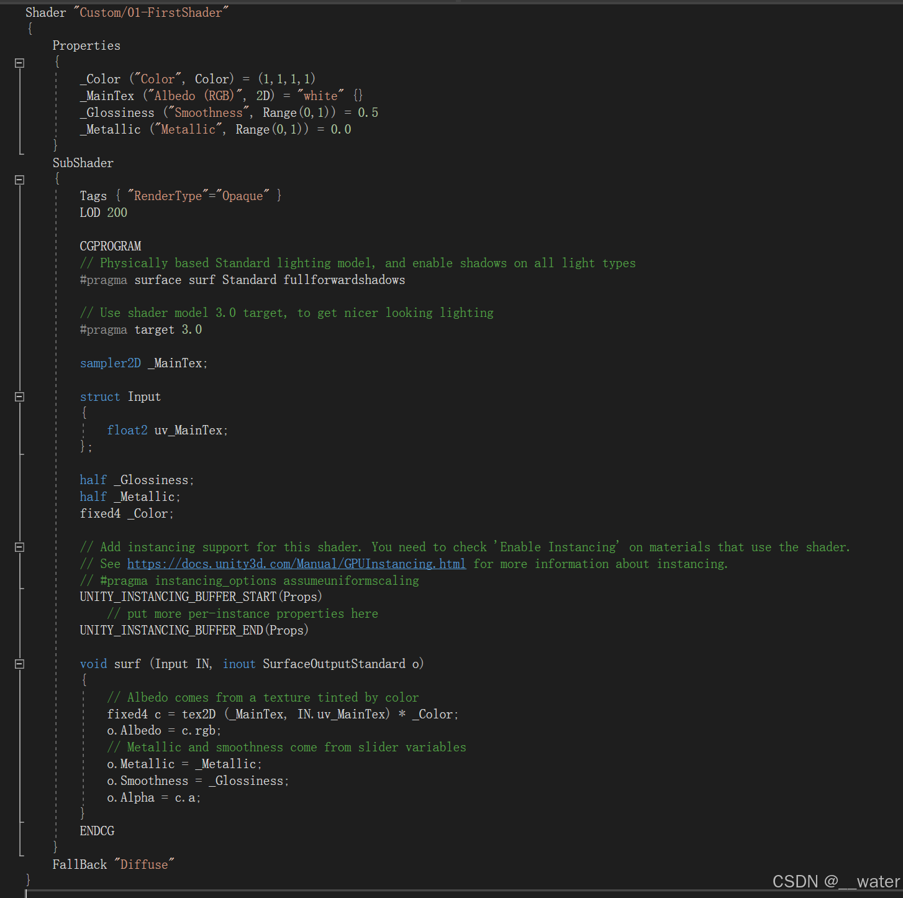
Task: Click the comment about Physically based Standard lighting
Action: click(358, 263)
